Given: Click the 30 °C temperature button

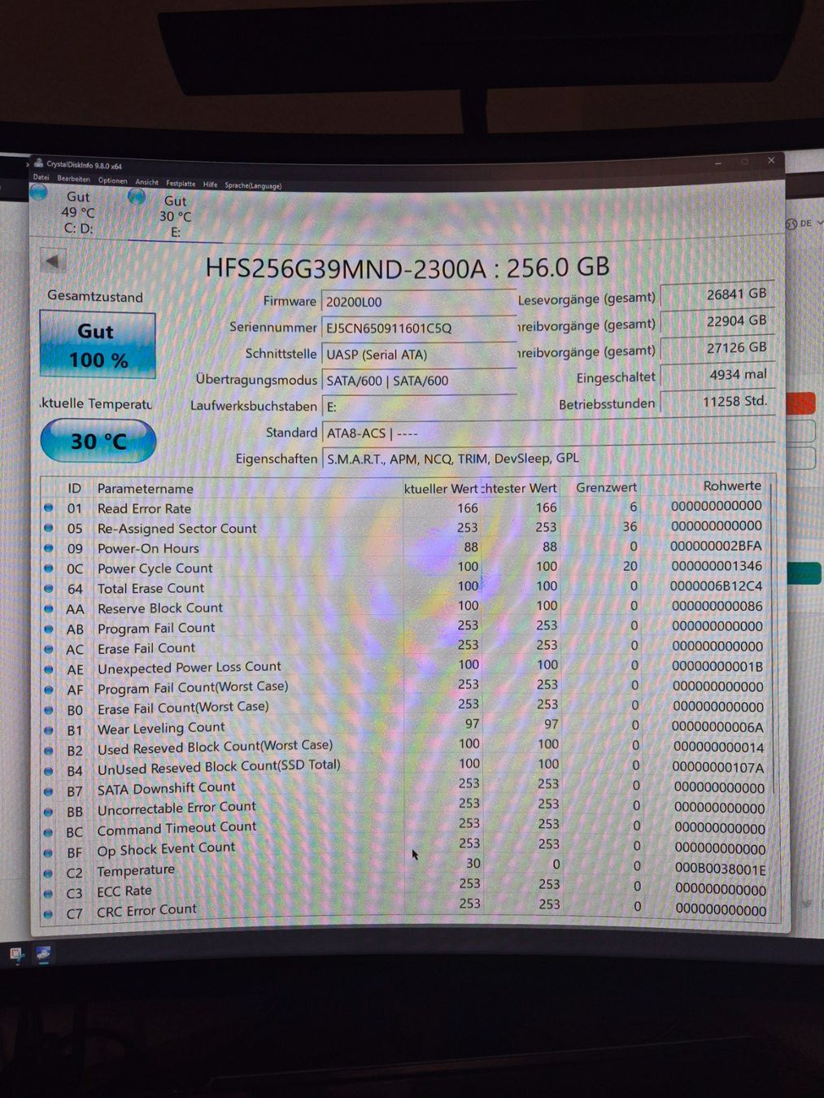Looking at the screenshot, I should pyautogui.click(x=98, y=441).
